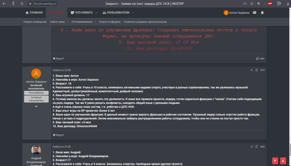Report post #19 by Антон Хоризон

(58, 135)
